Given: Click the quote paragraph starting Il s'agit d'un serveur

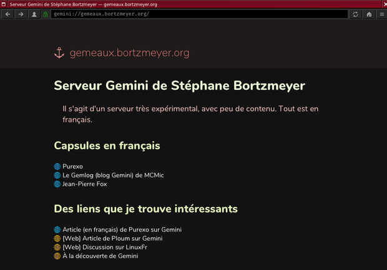Looking at the screenshot, I should coord(190,114).
